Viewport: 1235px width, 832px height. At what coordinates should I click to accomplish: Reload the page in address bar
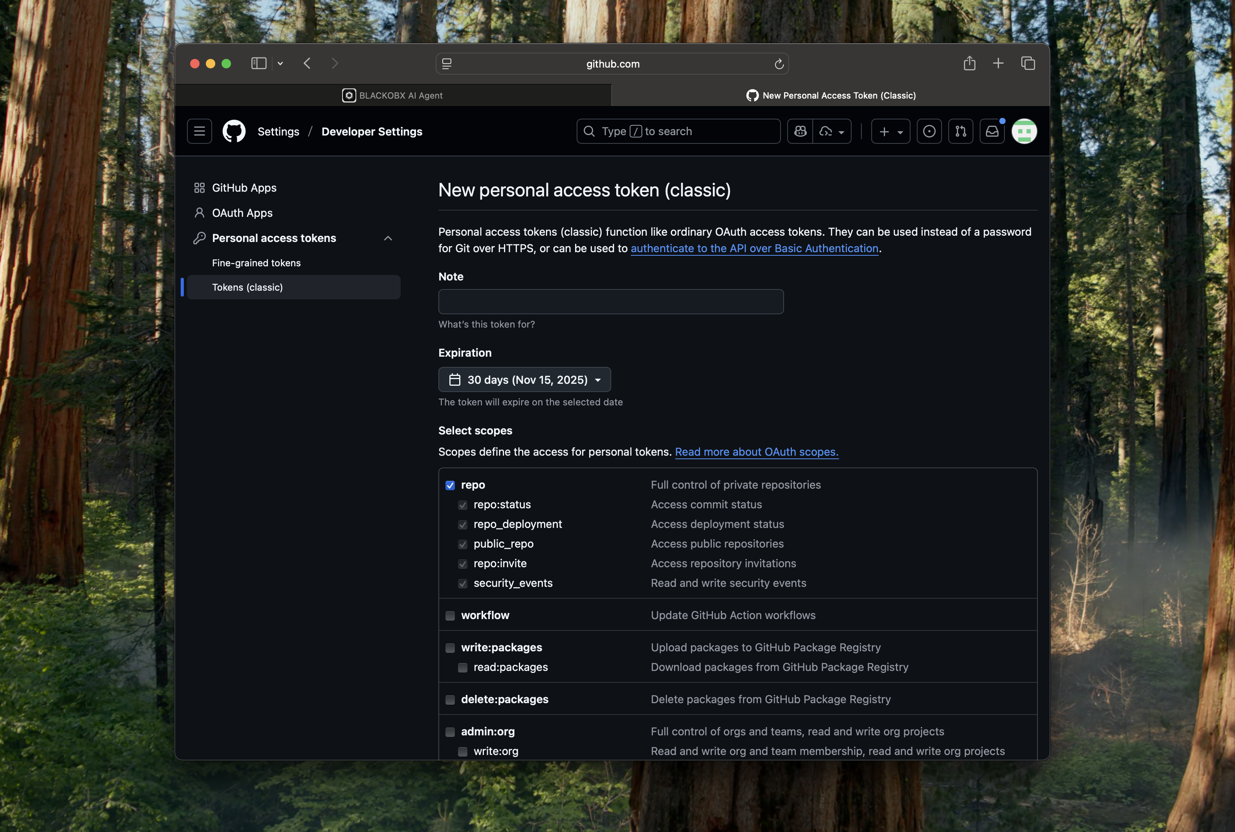(779, 64)
